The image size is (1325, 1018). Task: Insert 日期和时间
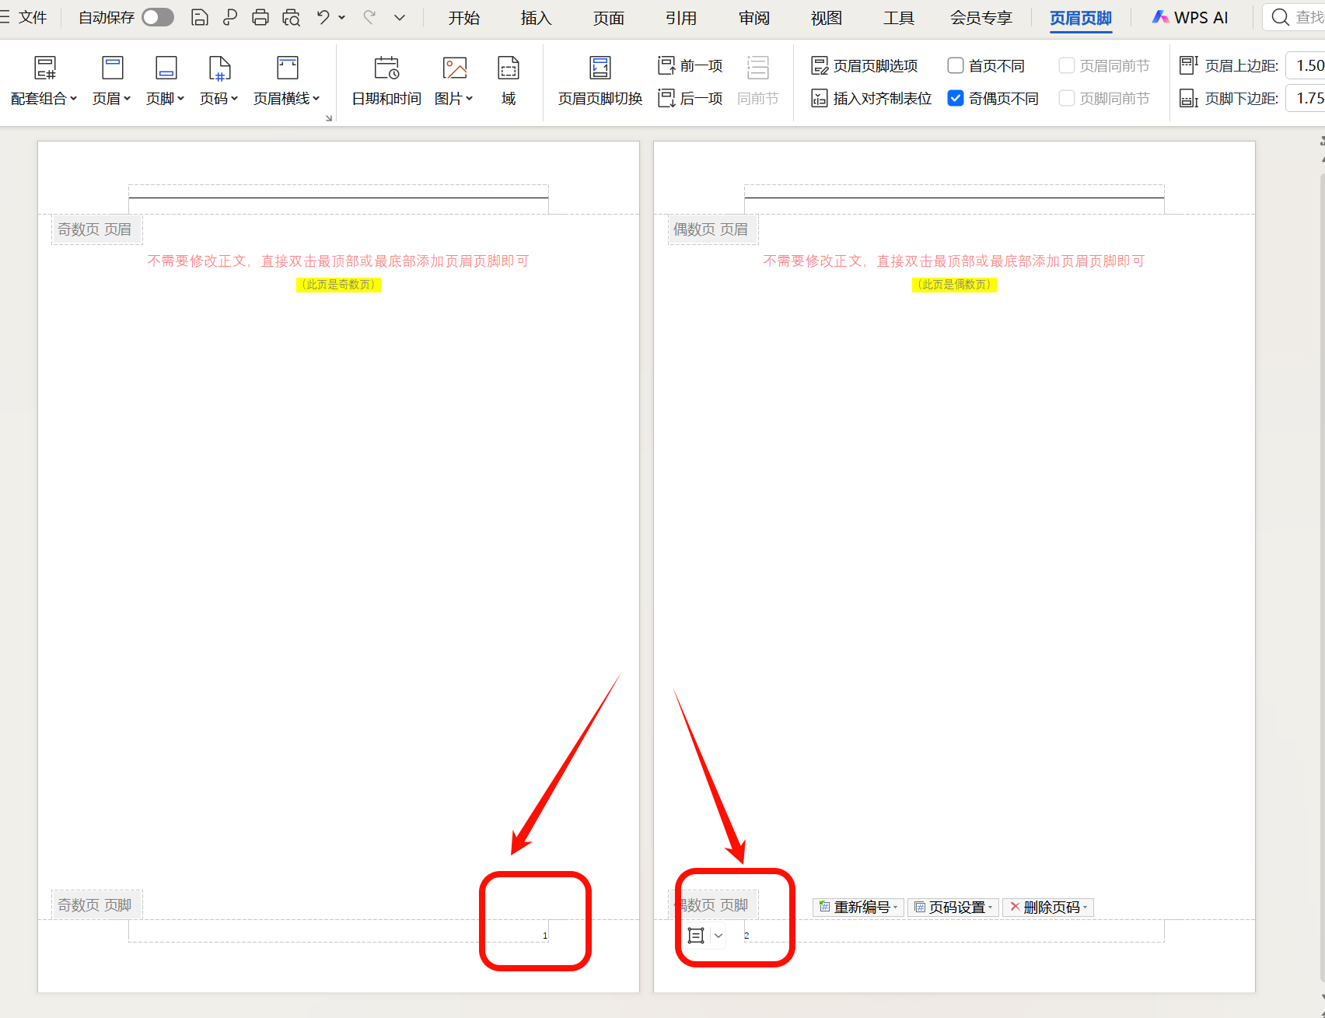386,80
